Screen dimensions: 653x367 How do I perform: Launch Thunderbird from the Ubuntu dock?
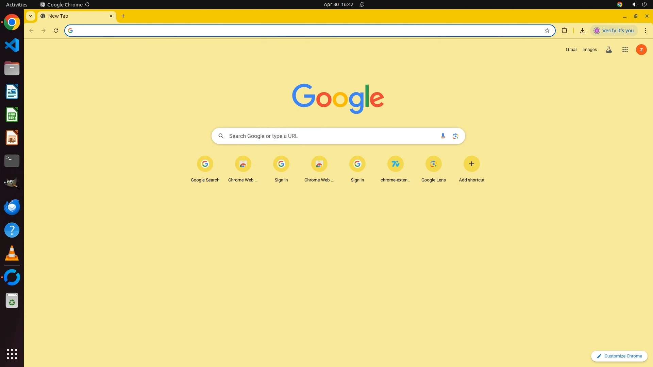tap(12, 207)
